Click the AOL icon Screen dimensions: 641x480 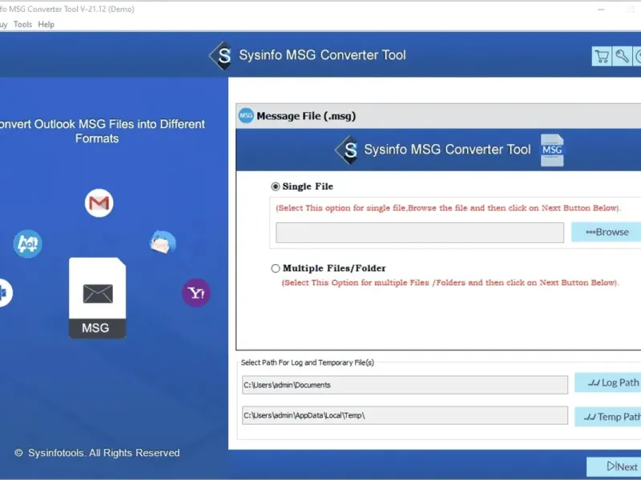pyautogui.click(x=28, y=244)
